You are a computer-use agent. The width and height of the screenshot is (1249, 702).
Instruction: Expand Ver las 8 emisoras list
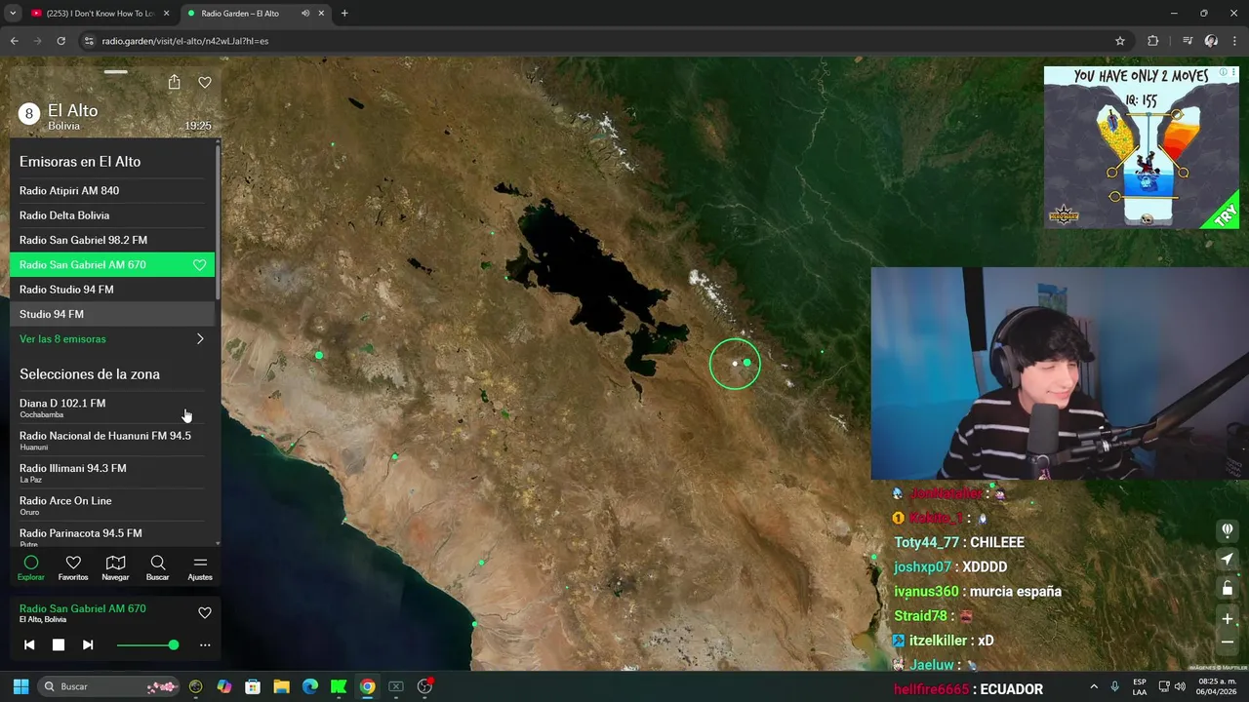coord(112,338)
